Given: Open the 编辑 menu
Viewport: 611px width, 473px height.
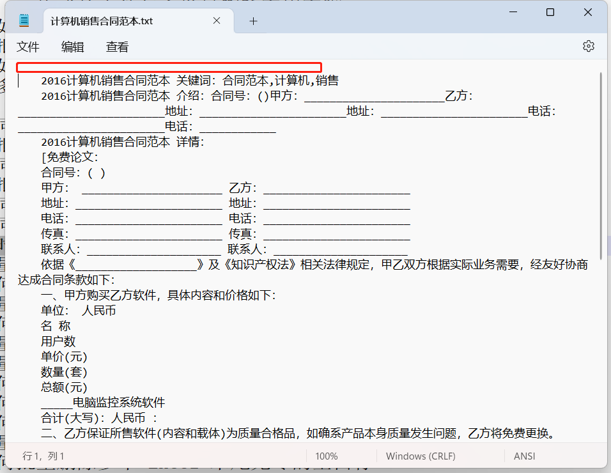Looking at the screenshot, I should click(72, 47).
